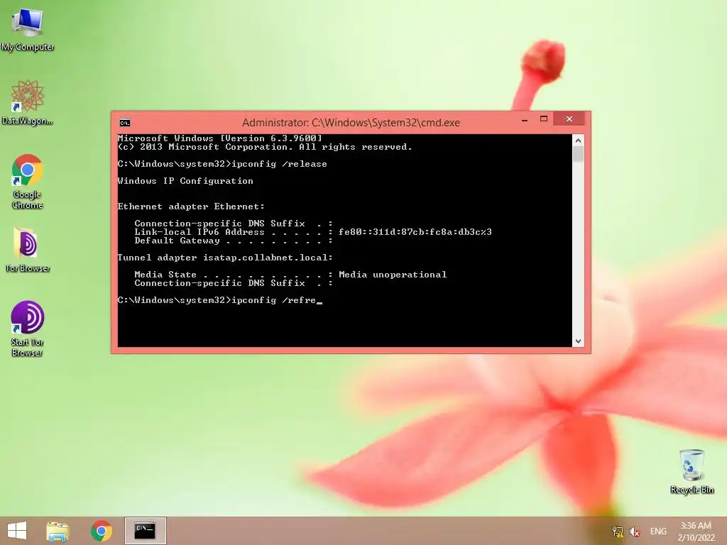Screen dimensions: 727x545
Task: Click the cmd title bar text
Action: tap(351, 123)
